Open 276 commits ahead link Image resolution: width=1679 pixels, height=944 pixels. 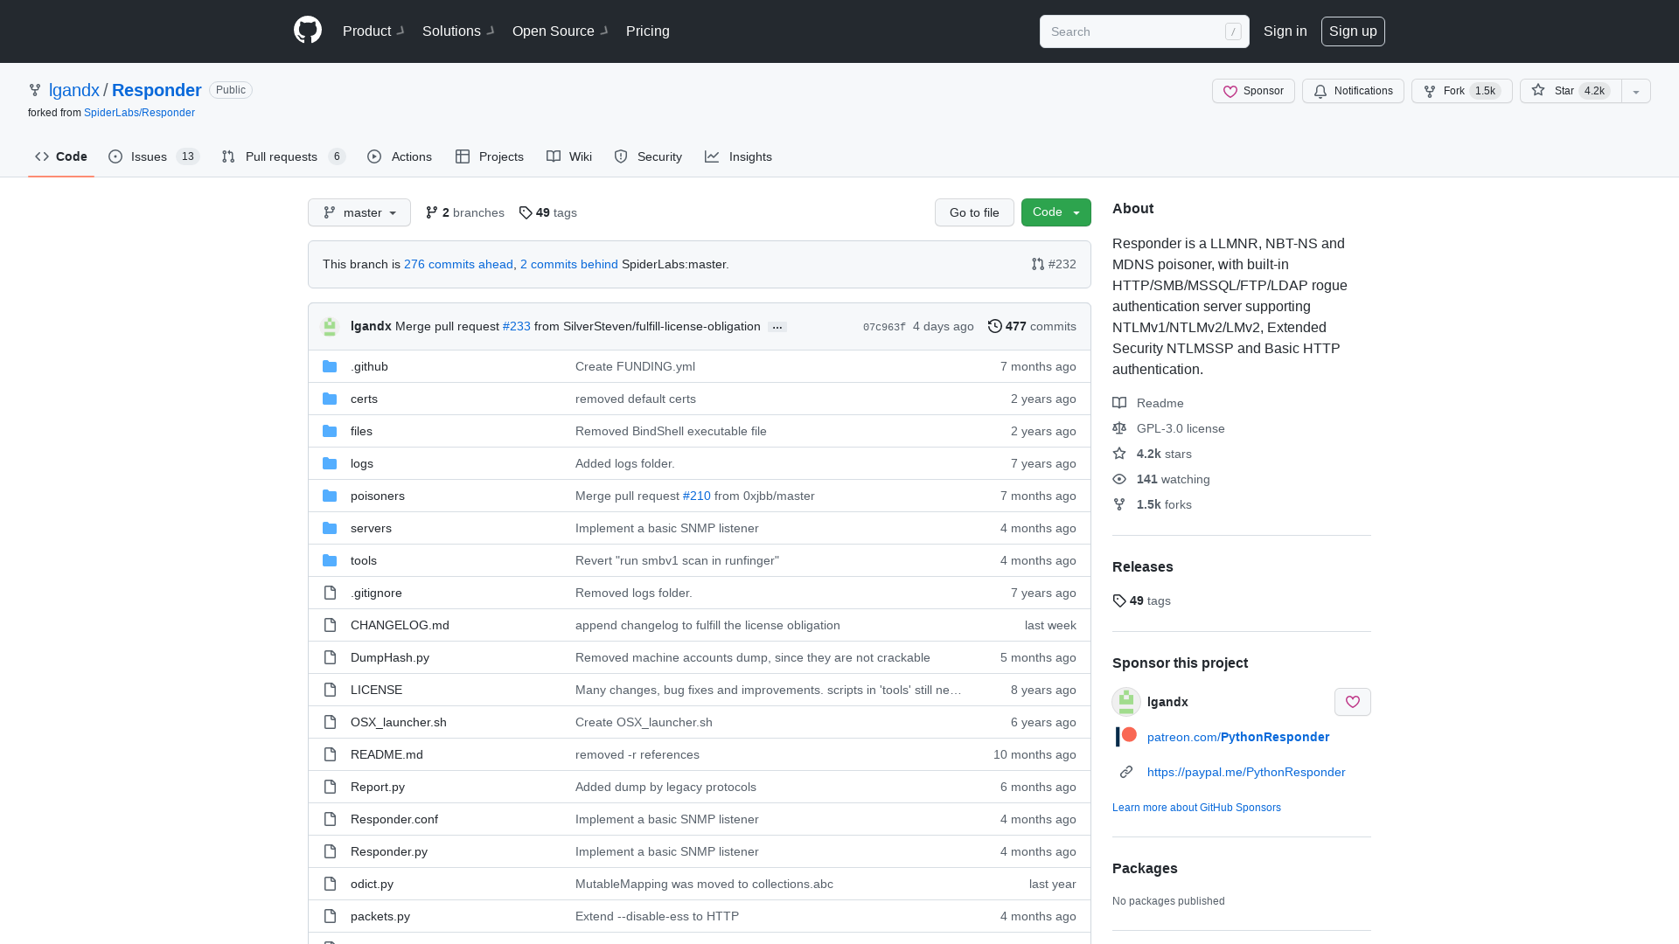(458, 264)
